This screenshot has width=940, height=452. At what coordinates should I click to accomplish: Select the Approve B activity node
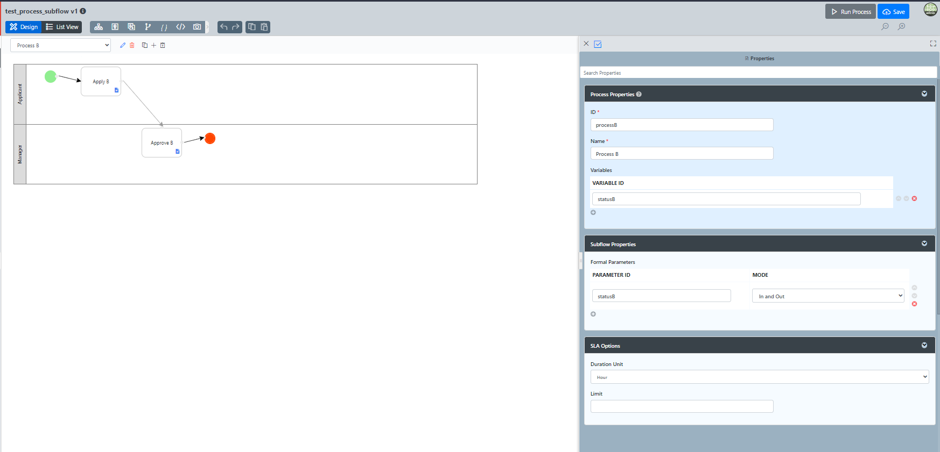[x=162, y=143]
